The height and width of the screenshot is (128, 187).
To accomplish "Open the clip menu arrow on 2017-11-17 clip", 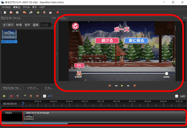I will (24, 113).
